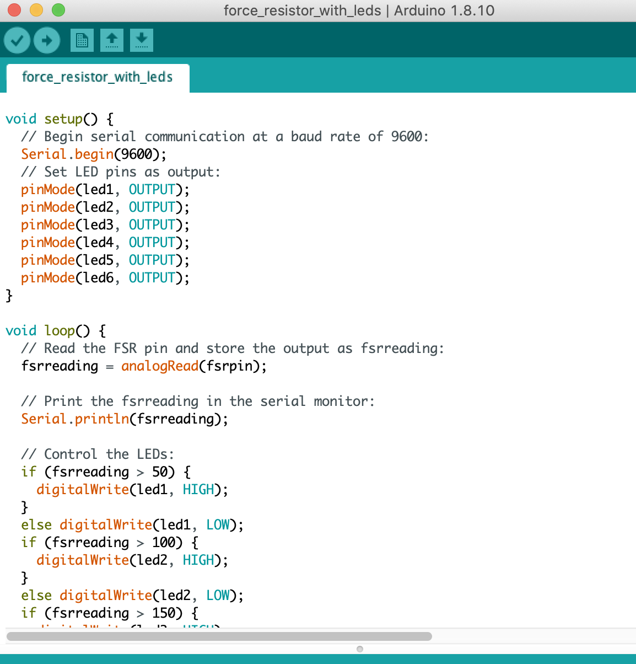The image size is (636, 664).
Task: Click the "pinMode(led4, OUTPUT);" line
Action: click(x=105, y=243)
